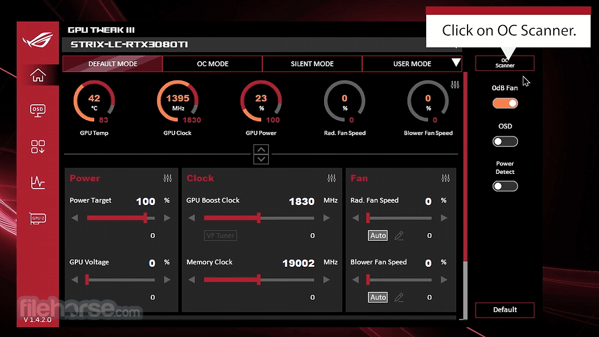Toggle Auto for Blower Fan Speed
The height and width of the screenshot is (337, 599).
378,297
